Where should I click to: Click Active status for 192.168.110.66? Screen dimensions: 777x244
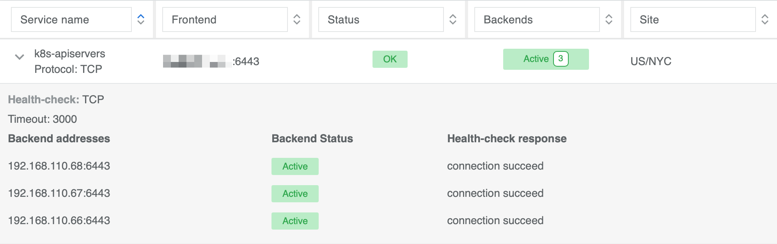pyautogui.click(x=295, y=221)
